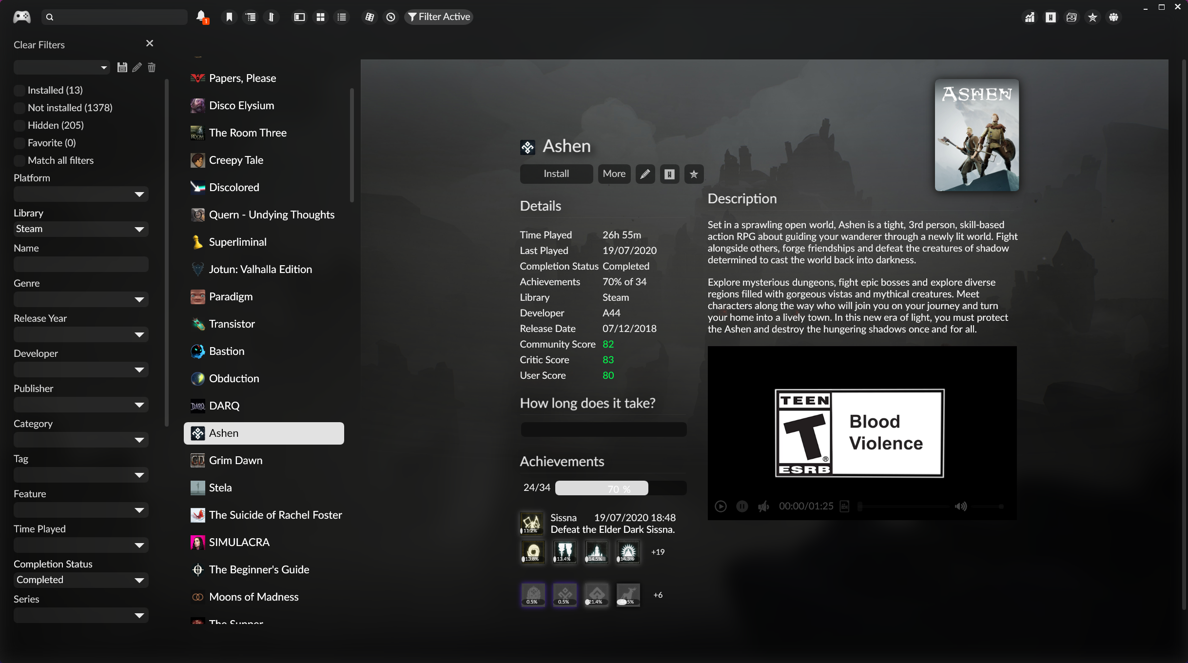
Task: Open the screenshots gallery icon in the top bar
Action: pos(1071,17)
